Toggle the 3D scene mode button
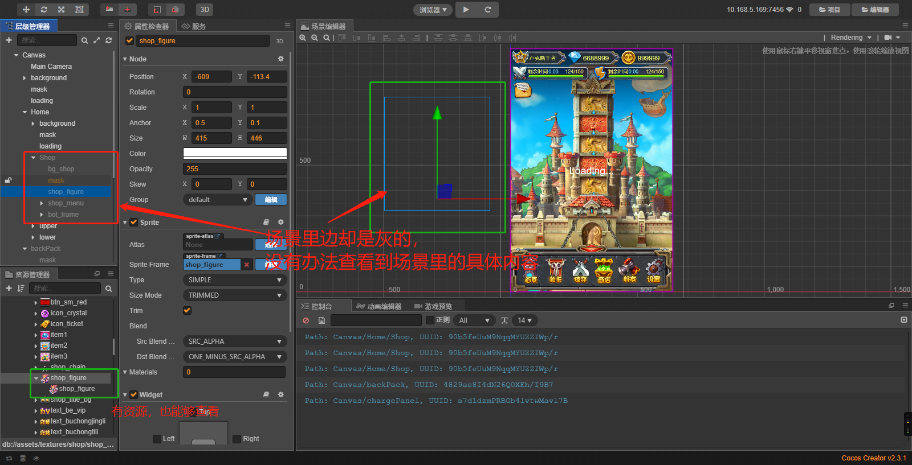Image resolution: width=912 pixels, height=465 pixels. (205, 10)
